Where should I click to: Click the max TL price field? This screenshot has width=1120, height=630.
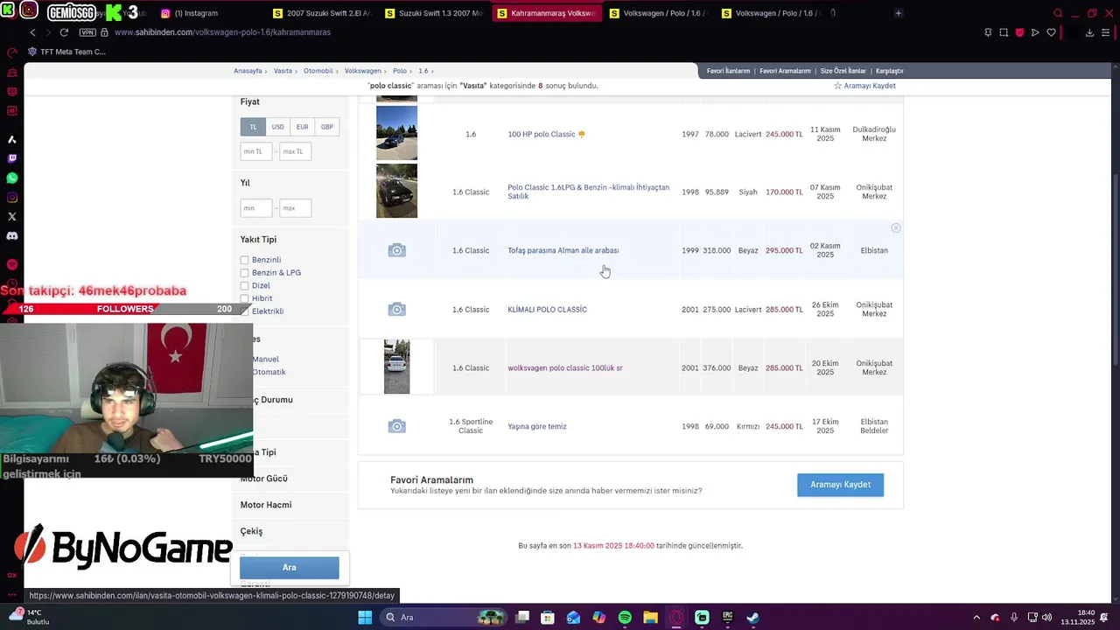pyautogui.click(x=295, y=151)
